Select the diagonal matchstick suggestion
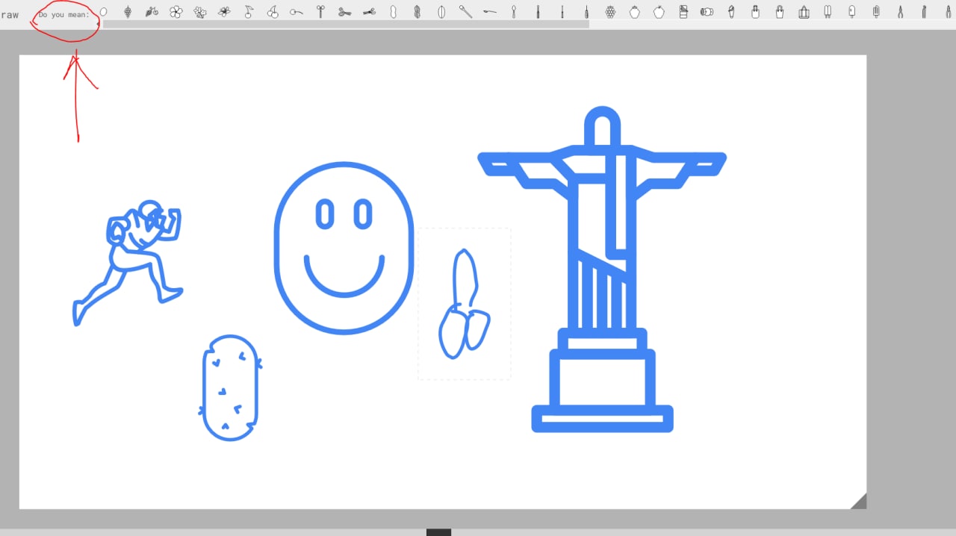Image resolution: width=956 pixels, height=536 pixels. tap(465, 12)
